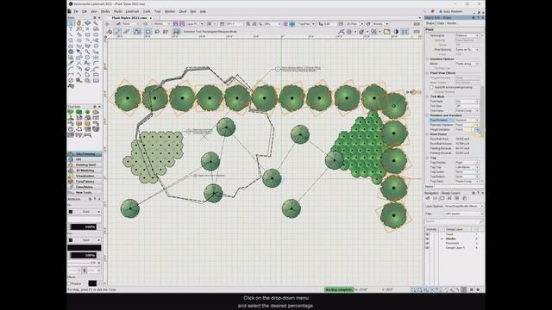Open the Window menu
This screenshot has width=552, height=310.
tap(170, 11)
